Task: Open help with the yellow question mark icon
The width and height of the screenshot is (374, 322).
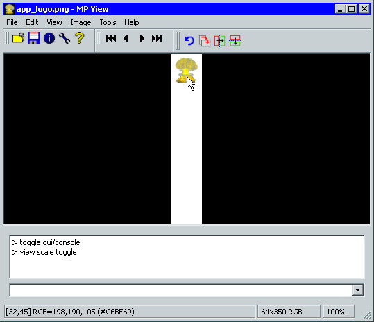Action: 80,38
